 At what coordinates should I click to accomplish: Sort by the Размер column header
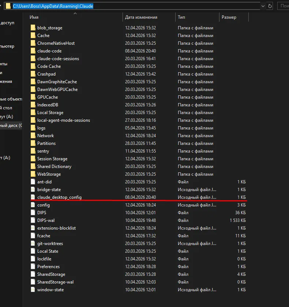click(x=229, y=17)
